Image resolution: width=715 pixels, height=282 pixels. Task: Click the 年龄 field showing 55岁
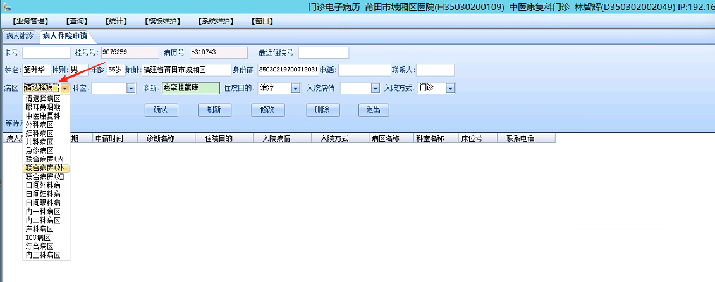tap(115, 70)
